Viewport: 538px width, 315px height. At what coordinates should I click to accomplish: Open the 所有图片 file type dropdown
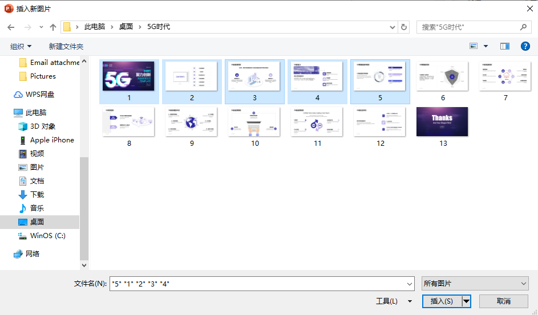[x=475, y=284]
